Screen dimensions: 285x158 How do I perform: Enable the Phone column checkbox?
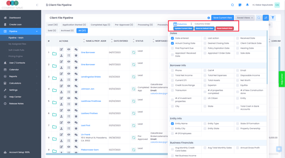tap(172, 71)
